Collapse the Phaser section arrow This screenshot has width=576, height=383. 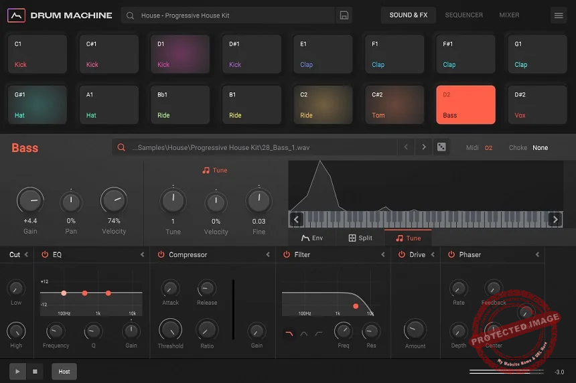(537, 254)
